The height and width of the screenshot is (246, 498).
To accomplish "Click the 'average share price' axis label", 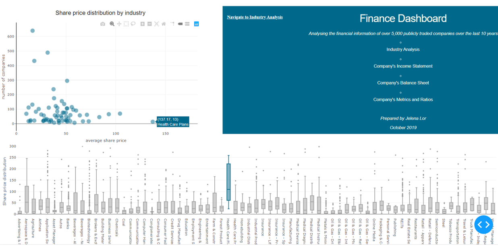I will tap(106, 141).
